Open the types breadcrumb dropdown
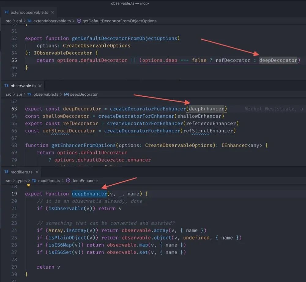The height and width of the screenshot is (282, 306). [x=21, y=180]
